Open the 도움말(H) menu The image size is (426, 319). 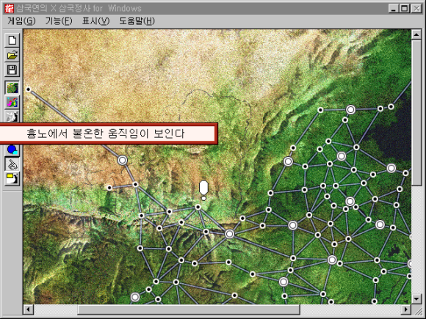[x=137, y=21]
